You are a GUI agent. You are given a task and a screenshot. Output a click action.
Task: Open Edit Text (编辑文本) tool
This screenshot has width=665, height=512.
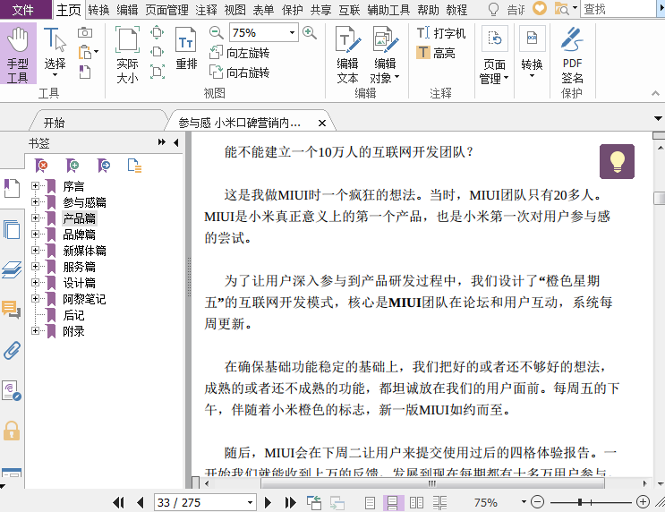point(348,55)
